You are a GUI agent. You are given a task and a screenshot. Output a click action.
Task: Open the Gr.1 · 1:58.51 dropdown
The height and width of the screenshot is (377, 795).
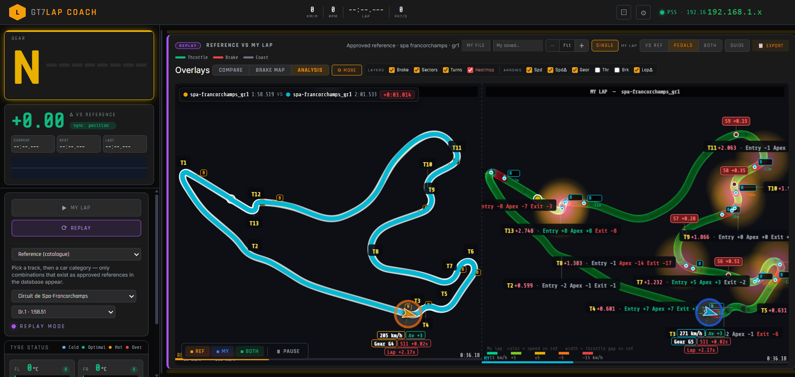64,312
